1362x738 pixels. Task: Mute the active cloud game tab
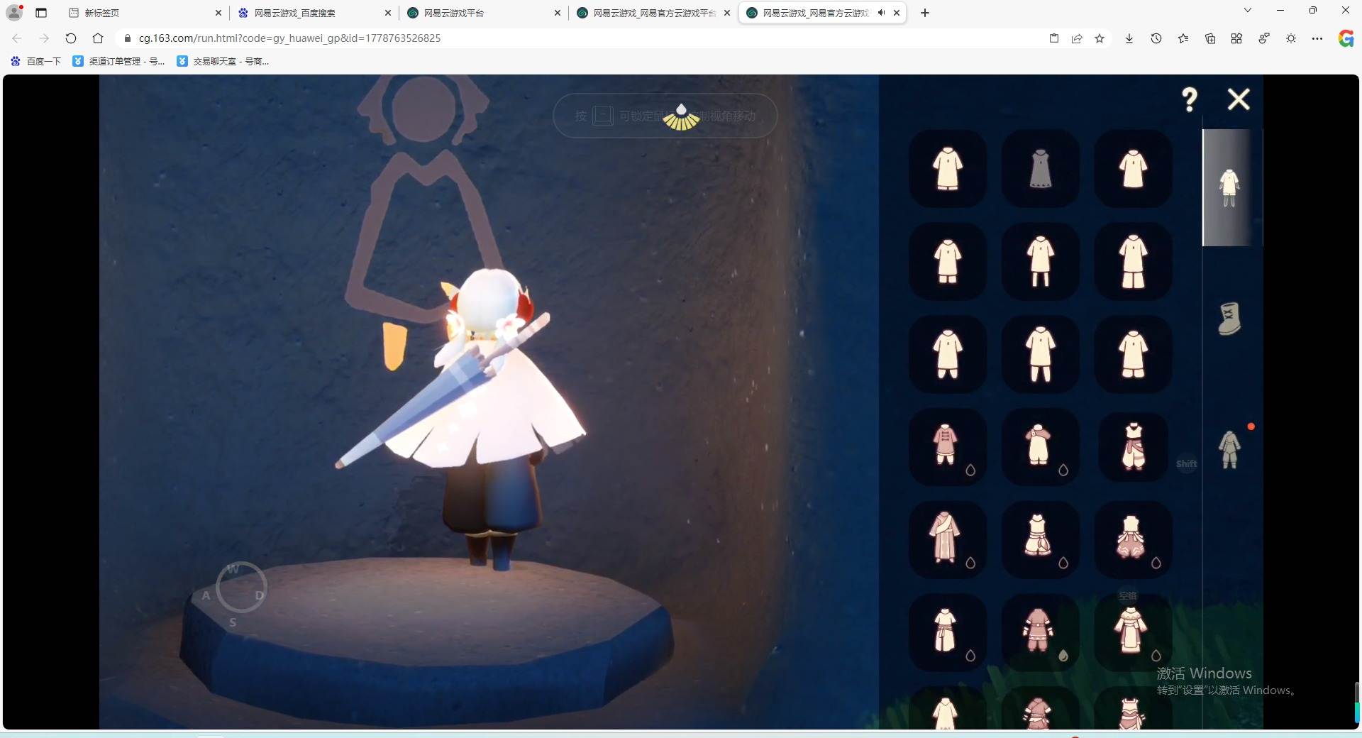881,13
